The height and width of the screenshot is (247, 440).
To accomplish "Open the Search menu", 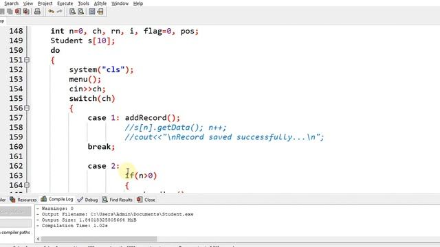I will [11, 3].
